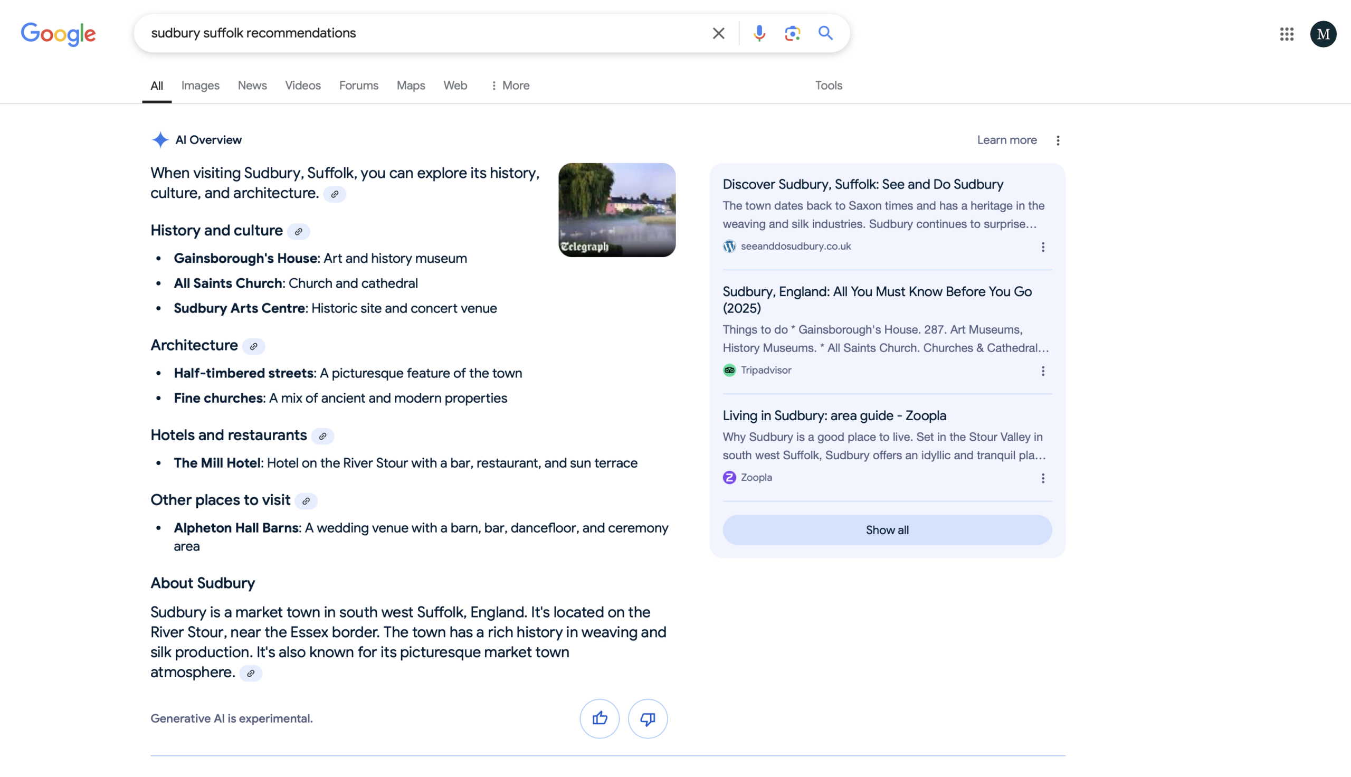Click link icon beside Architecture heading
The image size is (1351, 777).
254,346
